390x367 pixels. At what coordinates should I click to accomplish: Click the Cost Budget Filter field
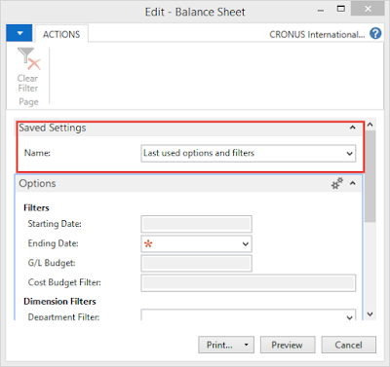coord(249,283)
